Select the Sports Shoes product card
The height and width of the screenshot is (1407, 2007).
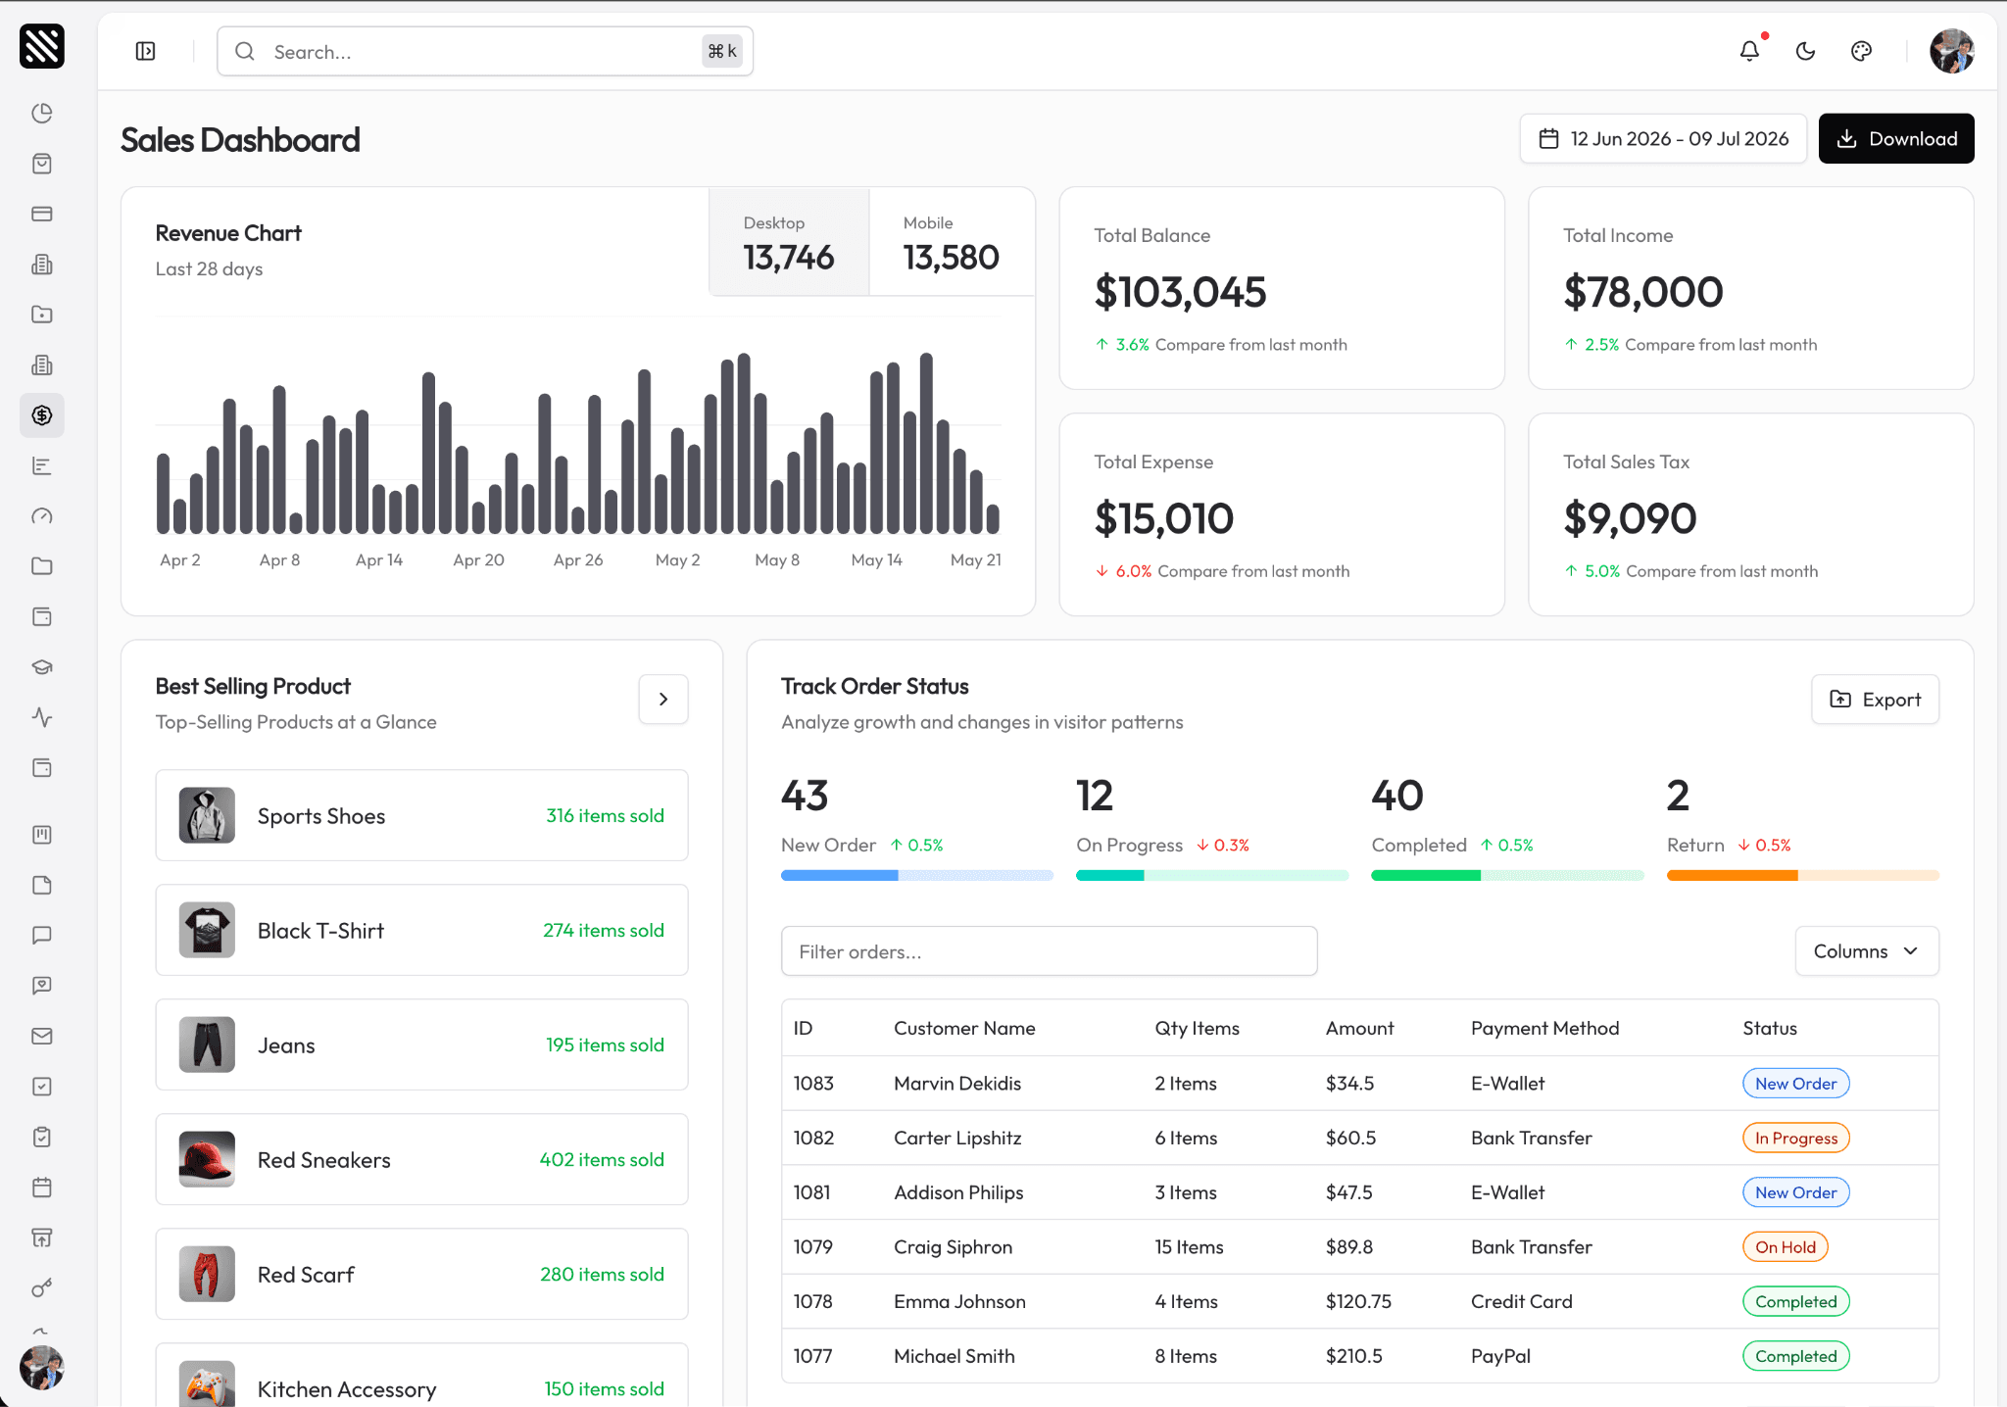point(421,815)
